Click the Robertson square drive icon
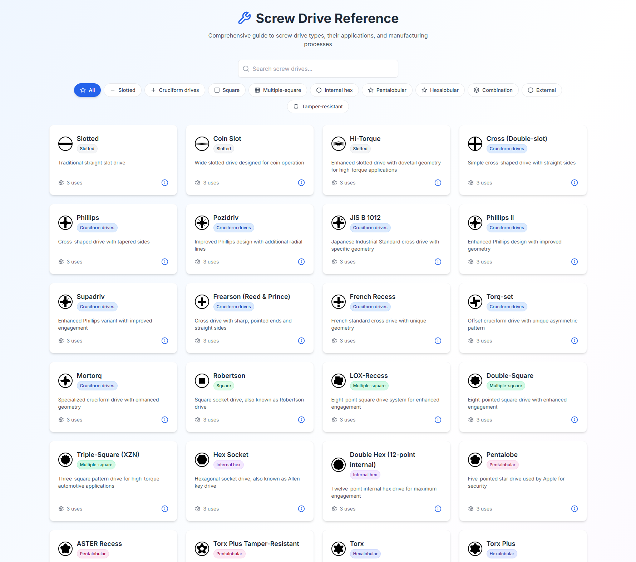Screen dimensions: 636x562 coord(202,381)
